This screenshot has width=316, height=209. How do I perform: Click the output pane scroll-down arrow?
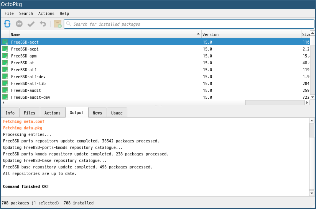(x=312, y=193)
